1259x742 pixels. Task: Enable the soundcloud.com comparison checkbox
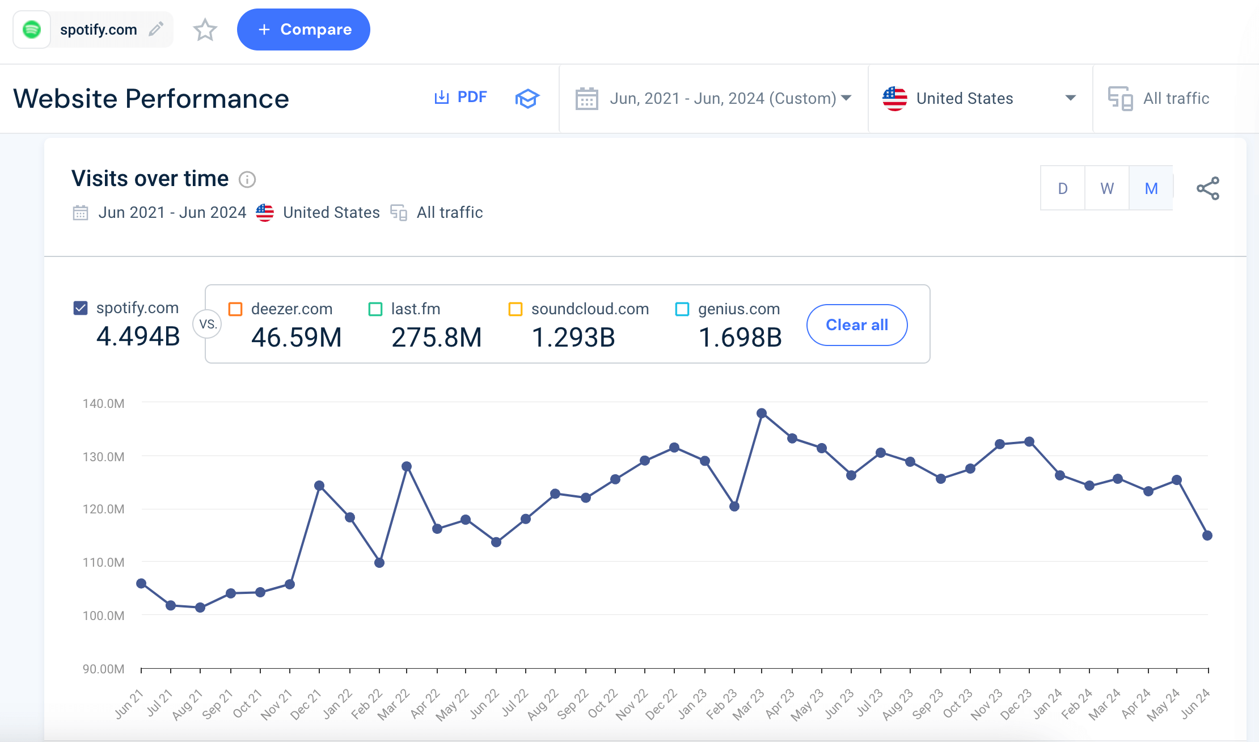516,309
